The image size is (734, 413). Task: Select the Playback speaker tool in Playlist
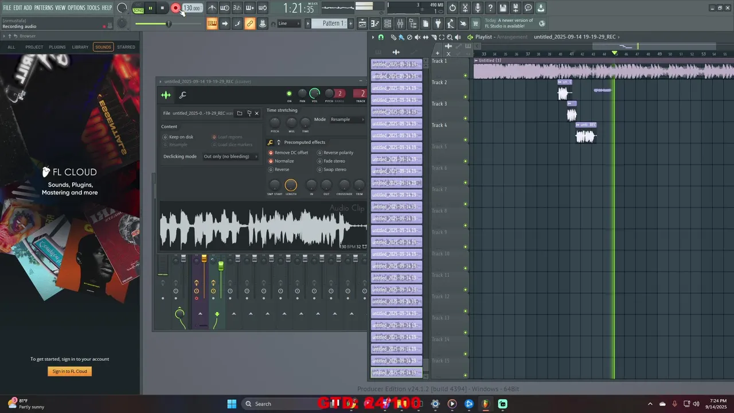point(457,37)
